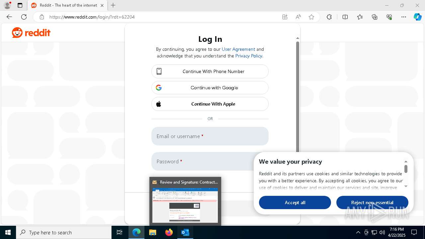Select the Reddit tab

(x=67, y=5)
